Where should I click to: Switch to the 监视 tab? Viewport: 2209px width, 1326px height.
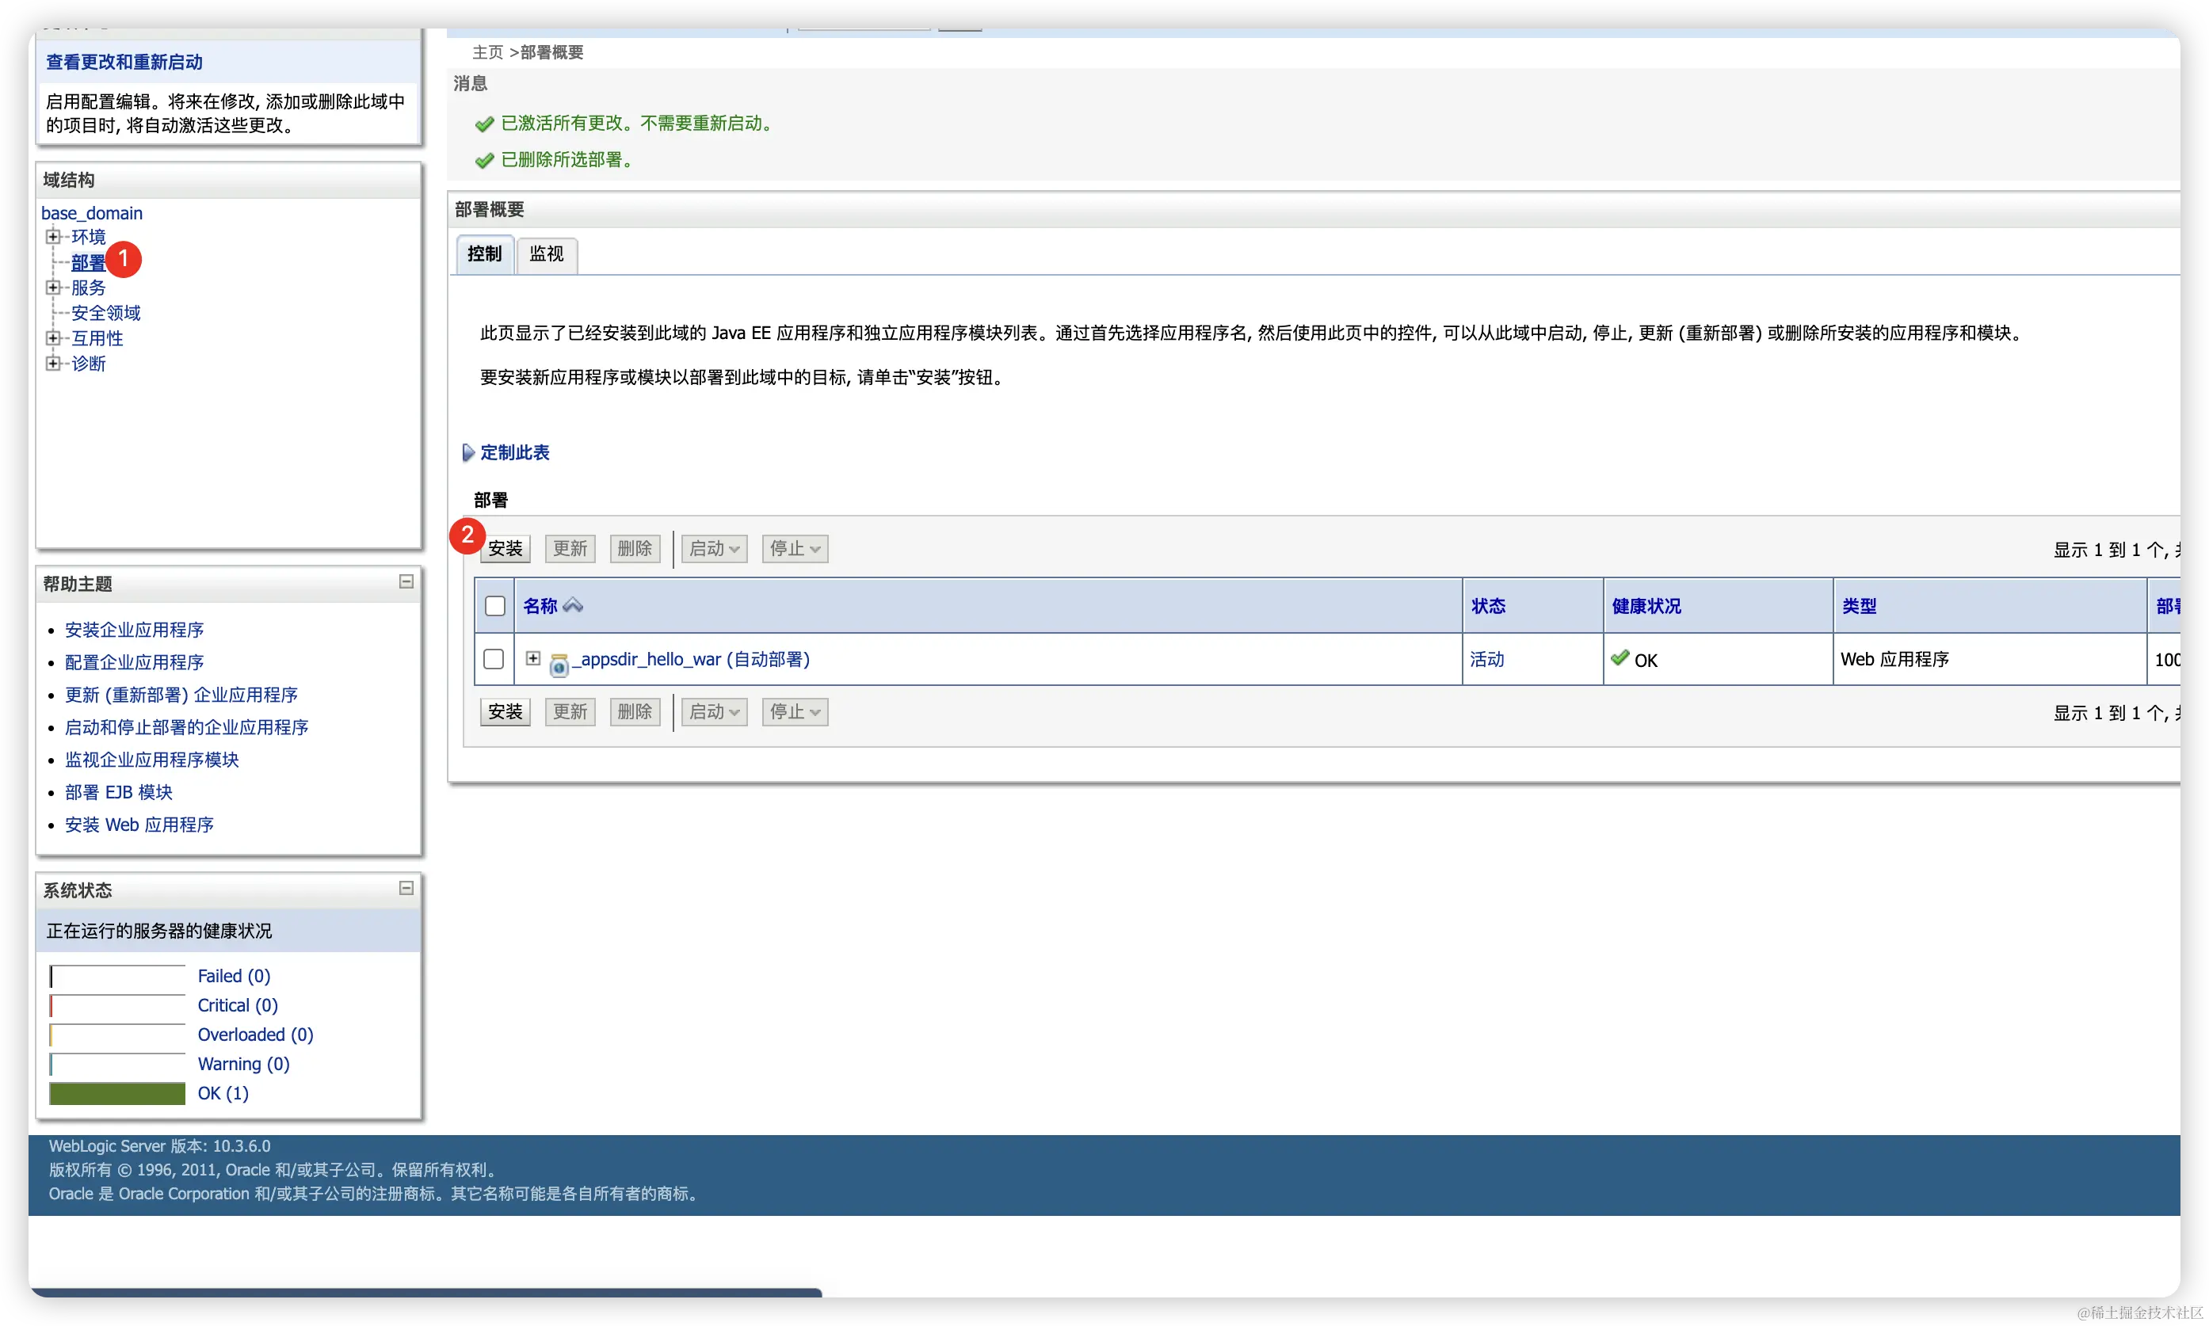(x=546, y=254)
